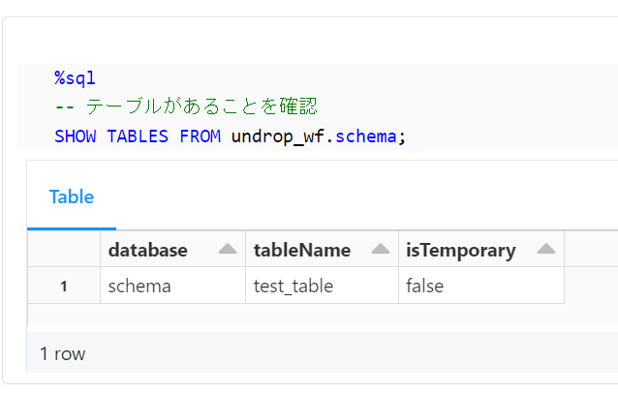Place cursor on the %sql magic line
Screen dimensions: 618x393
pos(76,78)
